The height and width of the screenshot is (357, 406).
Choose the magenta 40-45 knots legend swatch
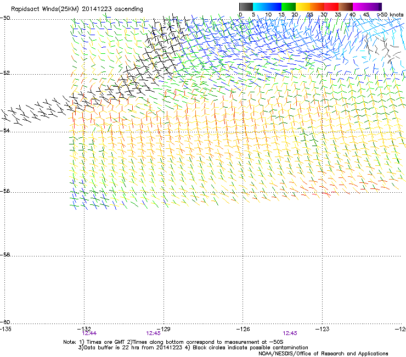tap(360, 7)
